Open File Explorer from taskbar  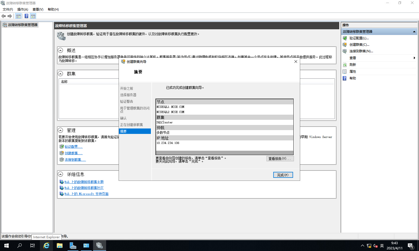coord(60,246)
